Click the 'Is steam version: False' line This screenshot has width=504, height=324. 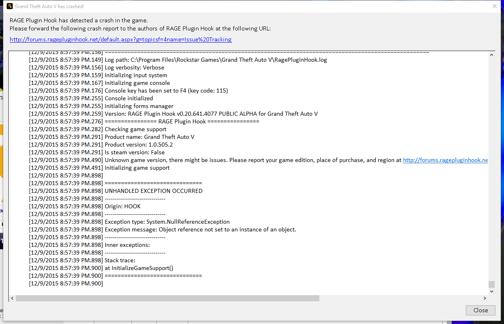(x=135, y=152)
